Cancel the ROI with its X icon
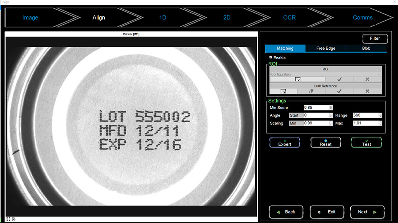 click(x=367, y=80)
